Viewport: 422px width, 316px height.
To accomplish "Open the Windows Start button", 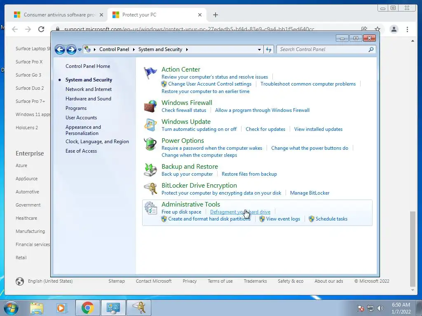I will point(11,308).
